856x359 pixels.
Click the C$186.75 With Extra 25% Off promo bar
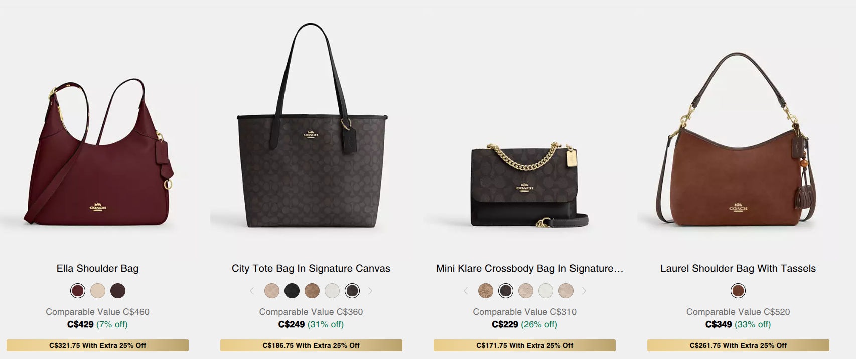click(310, 345)
